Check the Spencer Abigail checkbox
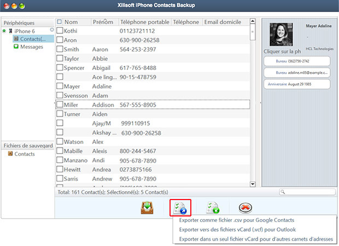The image size is (339, 246). [x=60, y=67]
